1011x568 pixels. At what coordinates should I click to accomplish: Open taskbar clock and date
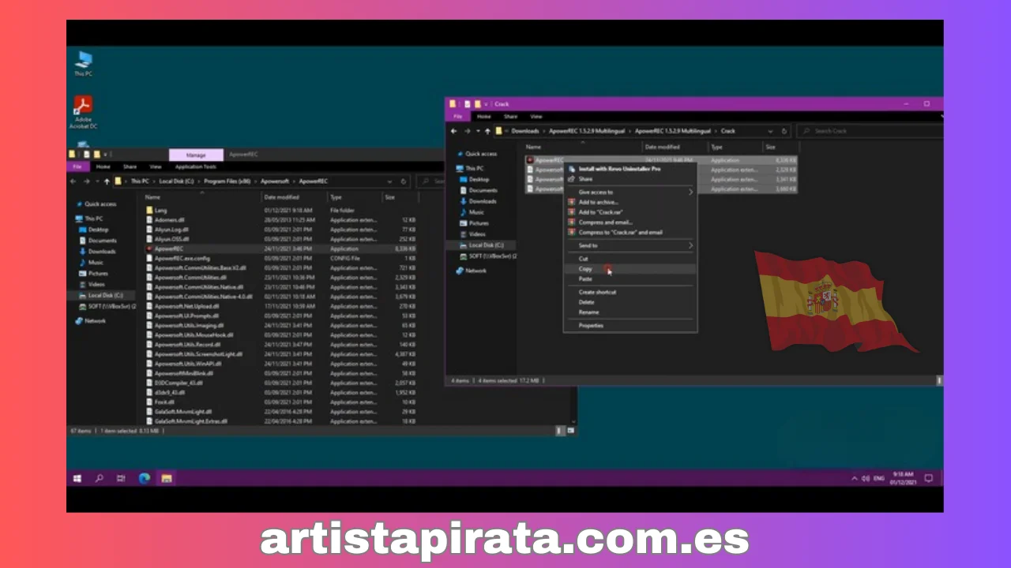click(903, 478)
